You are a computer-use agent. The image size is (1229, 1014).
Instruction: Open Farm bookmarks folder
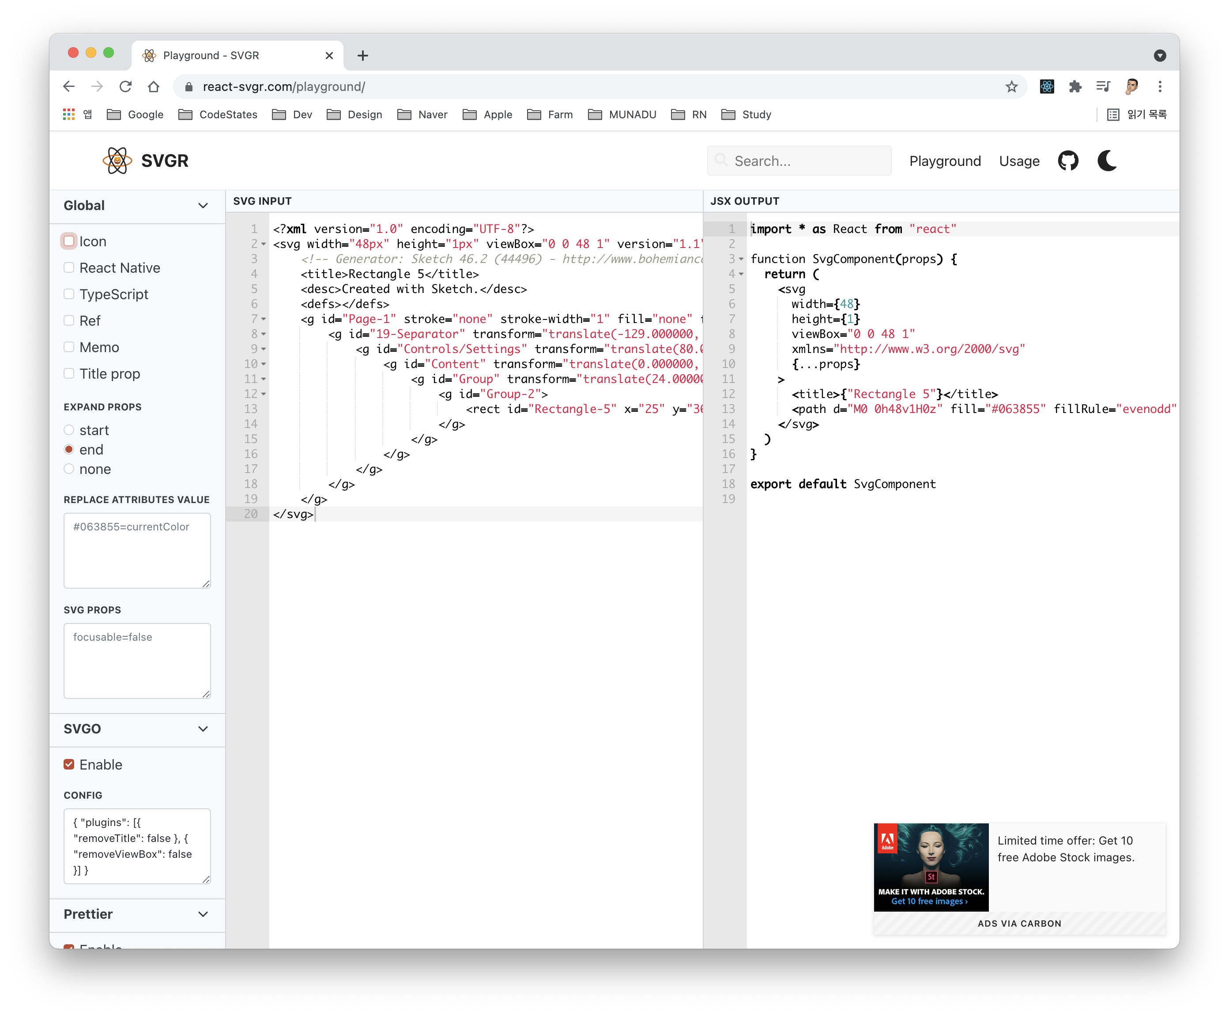[x=550, y=114]
